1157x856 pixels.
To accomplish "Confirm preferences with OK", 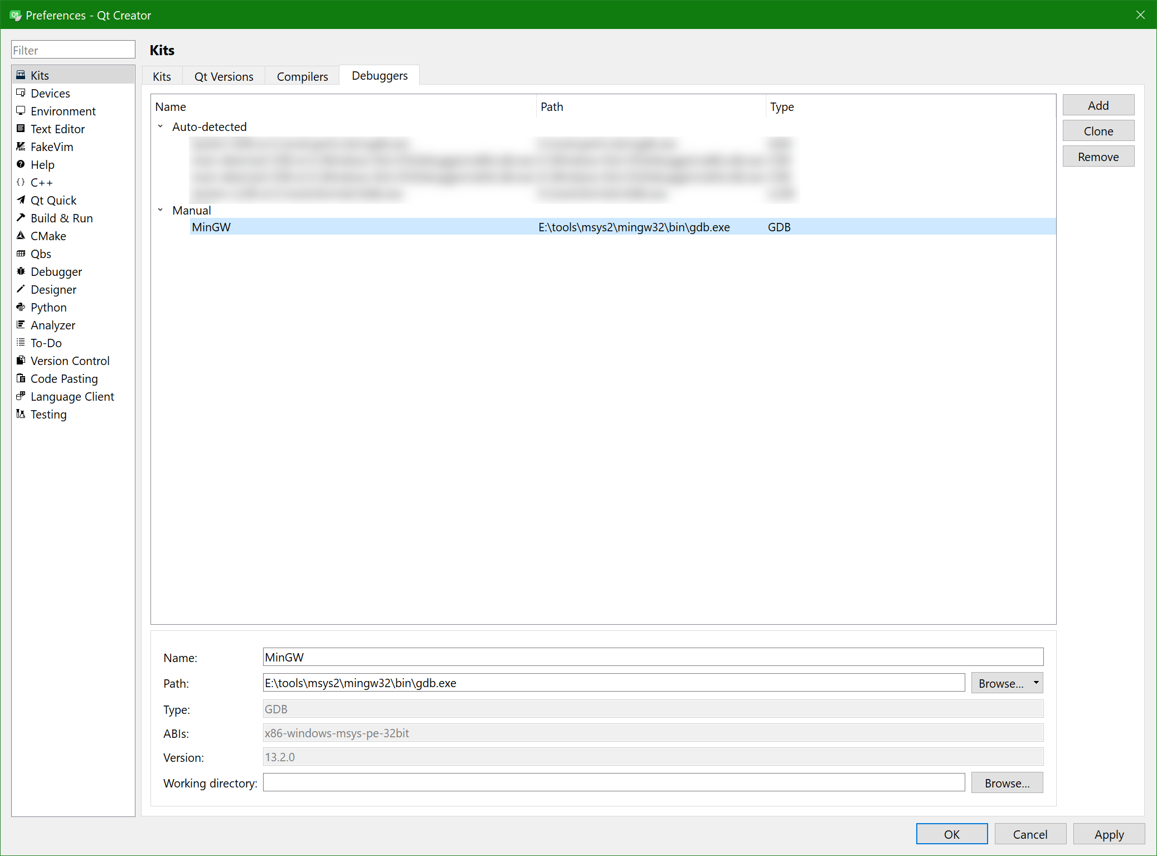I will click(952, 834).
